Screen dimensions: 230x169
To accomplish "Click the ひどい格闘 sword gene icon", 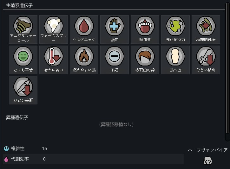I will 206,60.
